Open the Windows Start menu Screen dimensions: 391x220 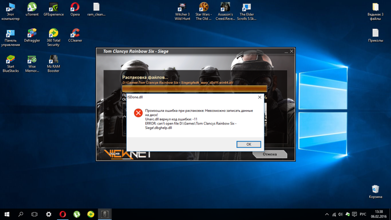tap(7, 214)
